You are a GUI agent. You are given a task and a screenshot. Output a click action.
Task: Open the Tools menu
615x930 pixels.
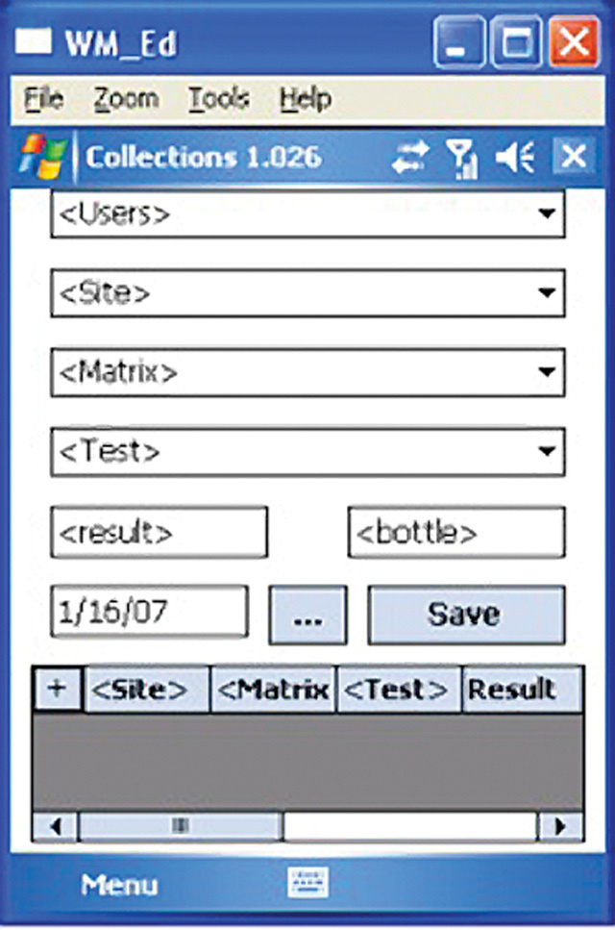[218, 98]
